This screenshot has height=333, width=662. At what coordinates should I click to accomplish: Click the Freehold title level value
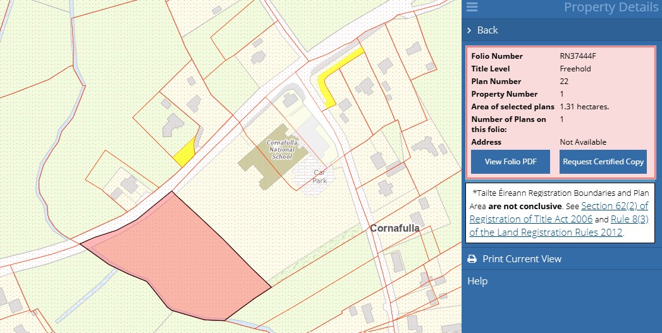pyautogui.click(x=575, y=69)
